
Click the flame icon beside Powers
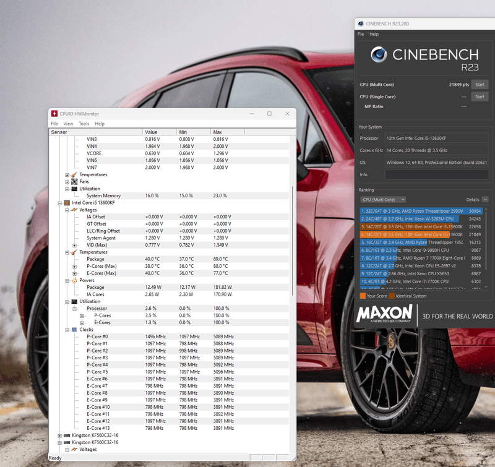click(74, 280)
